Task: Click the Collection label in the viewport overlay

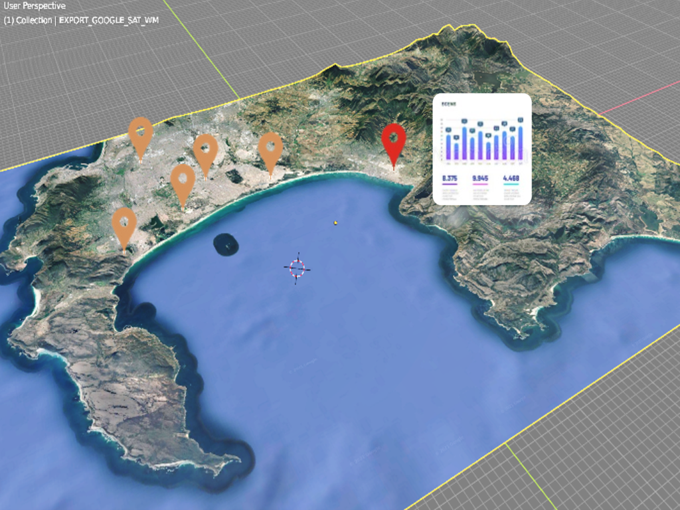Action: click(34, 20)
